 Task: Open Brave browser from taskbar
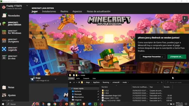(x=84, y=104)
